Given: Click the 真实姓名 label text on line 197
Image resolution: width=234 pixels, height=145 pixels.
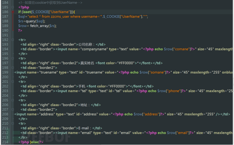Looking at the screenshot, I should [87, 63].
